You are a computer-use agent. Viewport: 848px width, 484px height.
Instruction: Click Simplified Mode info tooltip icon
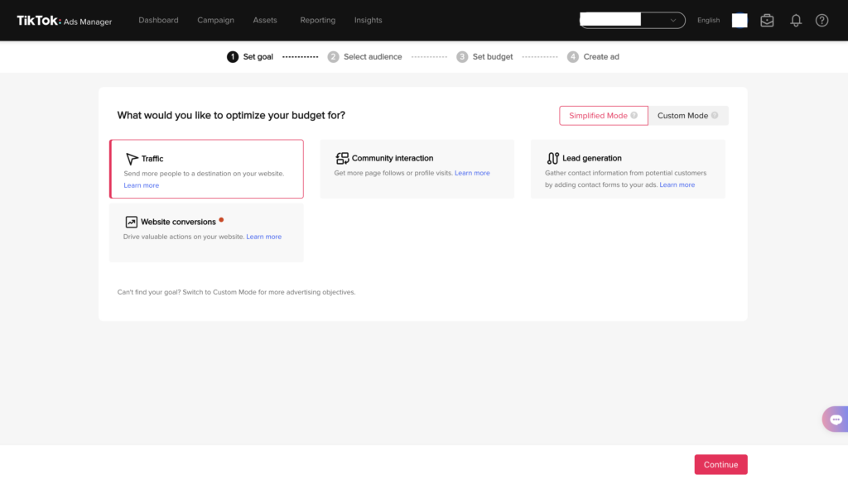[634, 115]
